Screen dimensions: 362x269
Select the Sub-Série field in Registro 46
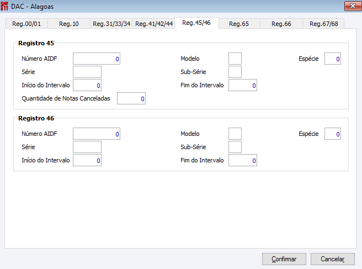pyautogui.click(x=235, y=147)
